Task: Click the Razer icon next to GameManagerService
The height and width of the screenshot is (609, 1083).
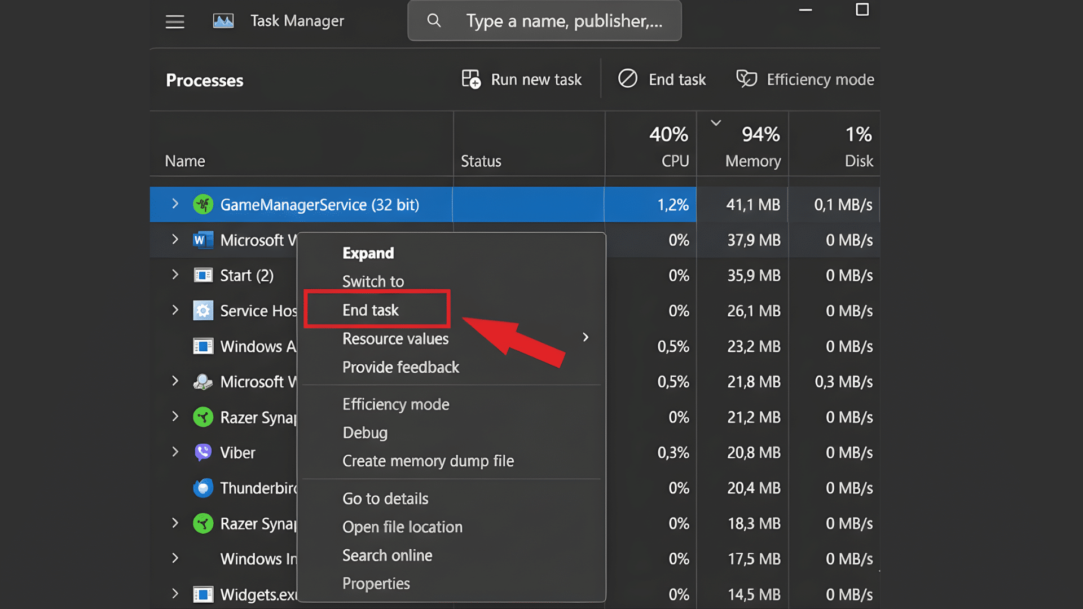Action: point(202,205)
